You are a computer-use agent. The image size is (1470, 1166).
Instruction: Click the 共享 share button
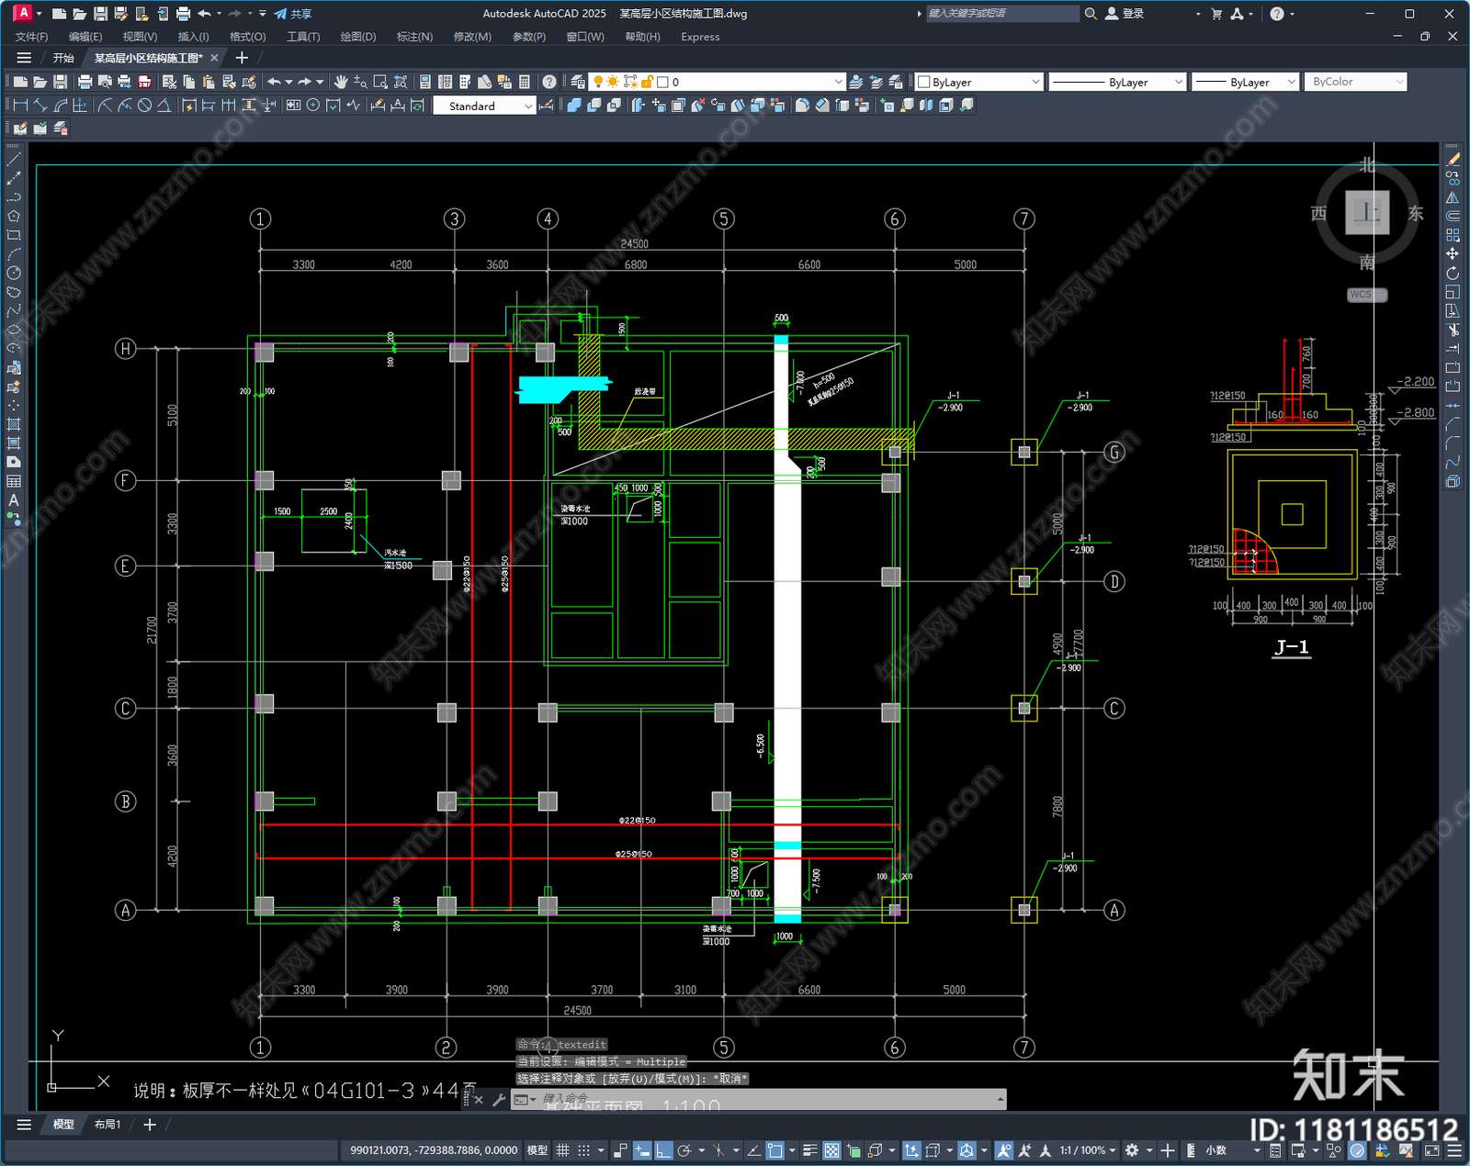coord(293,14)
